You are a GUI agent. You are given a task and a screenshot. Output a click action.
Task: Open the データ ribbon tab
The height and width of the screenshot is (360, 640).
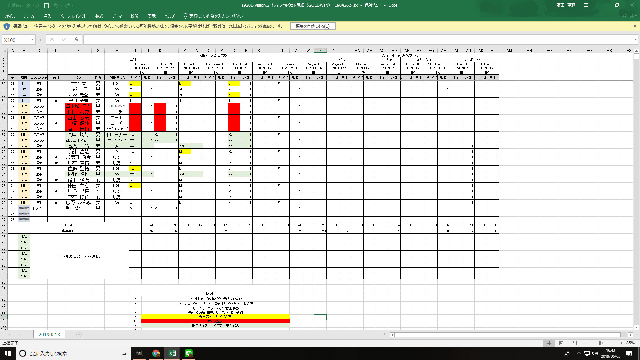[x=117, y=16]
